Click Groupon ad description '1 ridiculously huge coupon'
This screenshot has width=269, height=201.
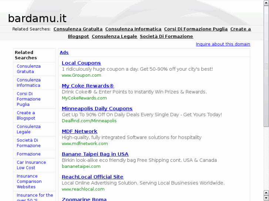tap(137, 69)
